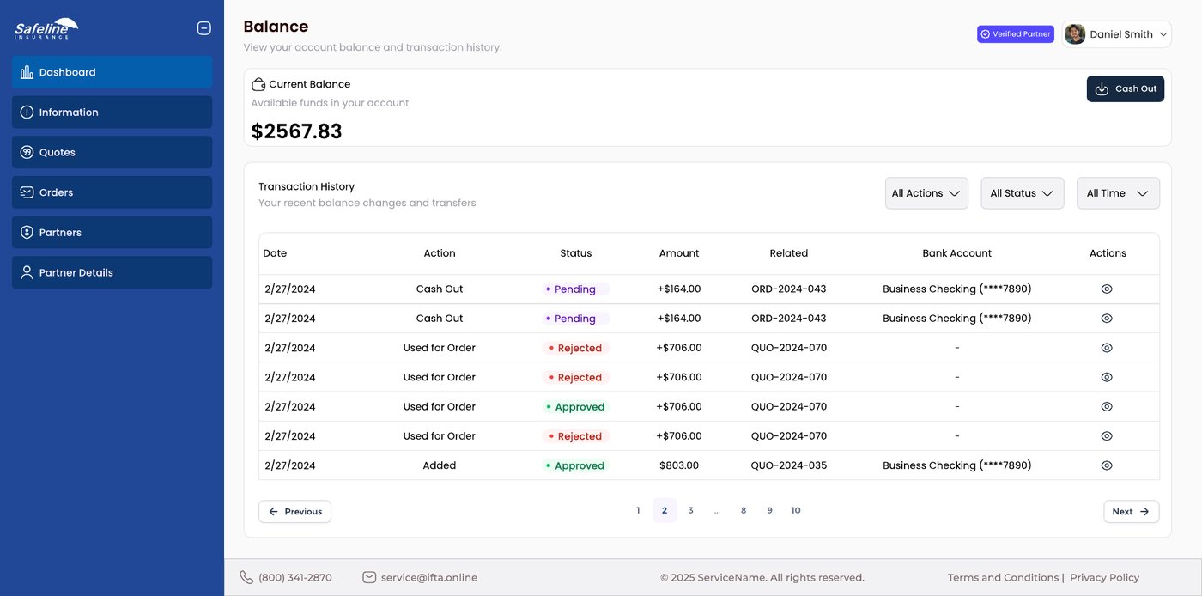Go to the Information section
Image resolution: width=1202 pixels, height=596 pixels.
click(112, 113)
